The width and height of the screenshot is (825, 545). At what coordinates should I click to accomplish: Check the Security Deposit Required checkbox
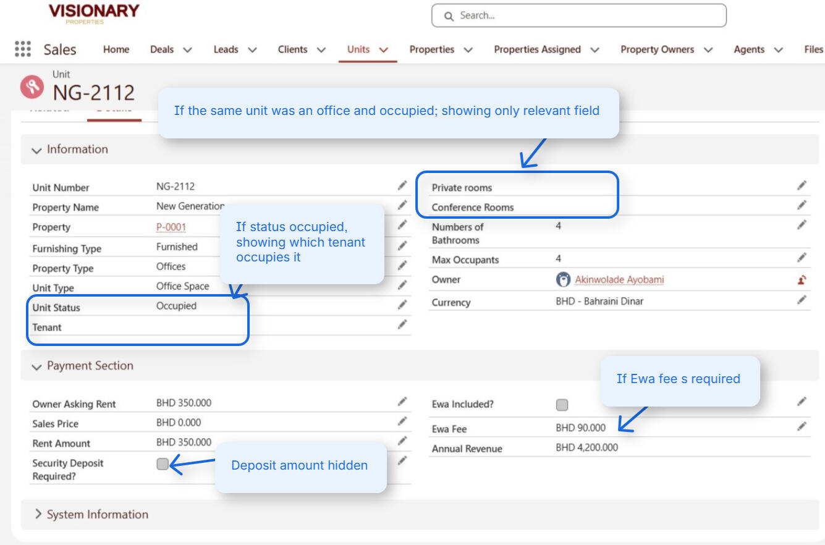tap(163, 464)
